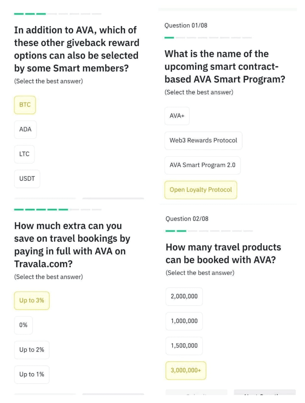Choose 2,000,000 travel products answer
This screenshot has height=403, width=305.
(184, 296)
